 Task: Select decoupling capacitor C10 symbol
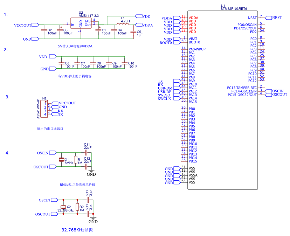click(125, 63)
